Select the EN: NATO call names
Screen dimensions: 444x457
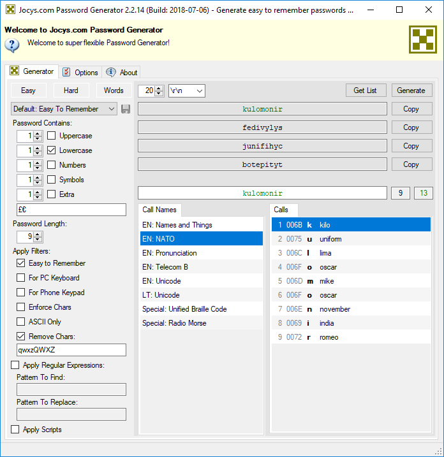tap(202, 239)
